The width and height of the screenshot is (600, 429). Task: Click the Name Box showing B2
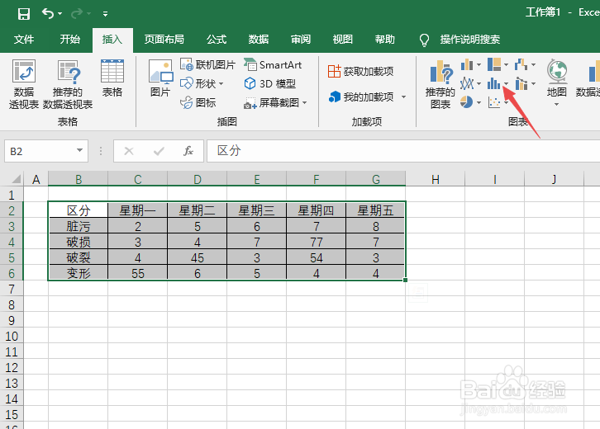point(40,151)
